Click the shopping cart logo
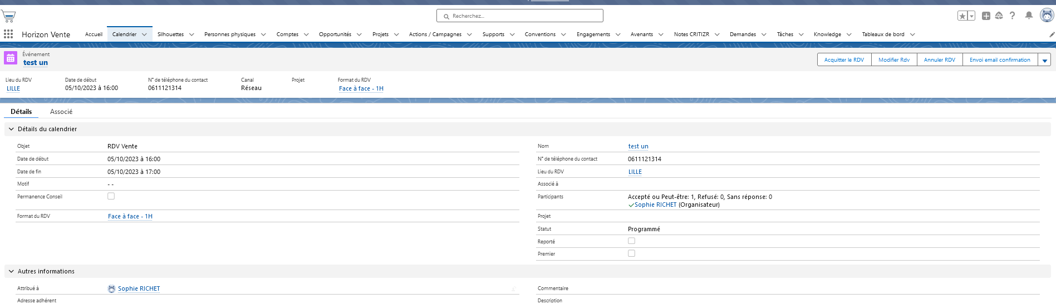1056x304 pixels. tap(8, 16)
